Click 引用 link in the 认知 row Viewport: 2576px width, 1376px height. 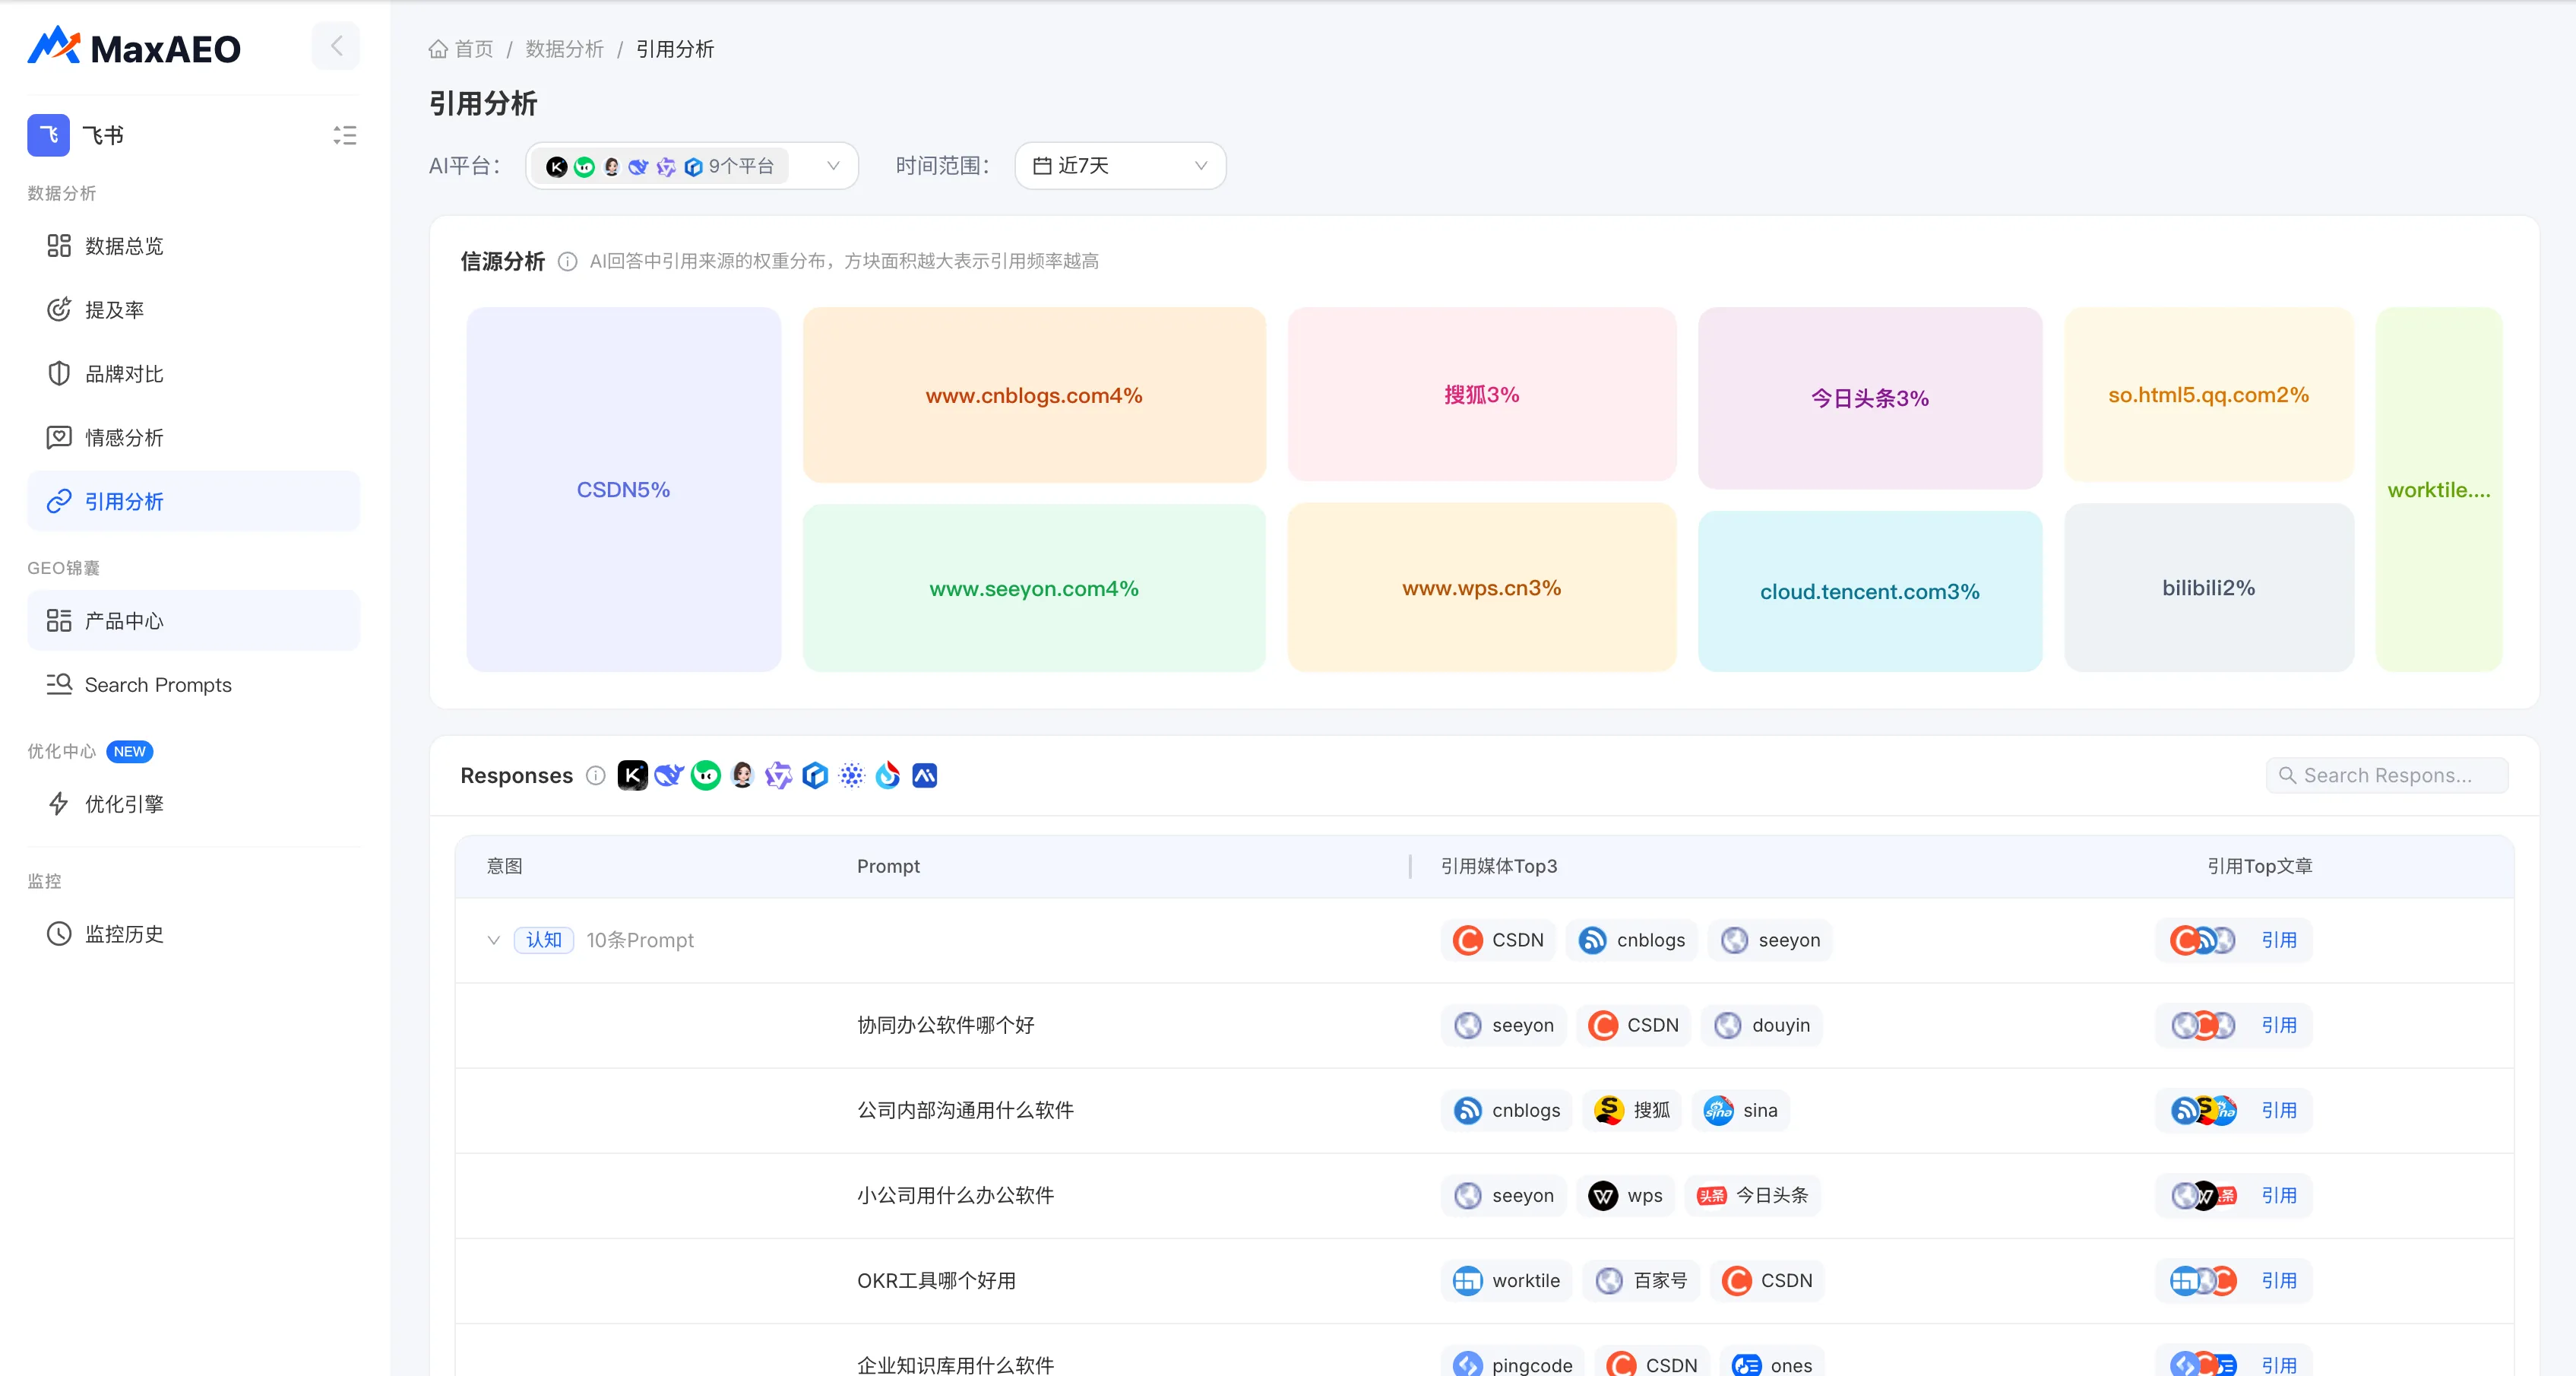(x=2279, y=940)
